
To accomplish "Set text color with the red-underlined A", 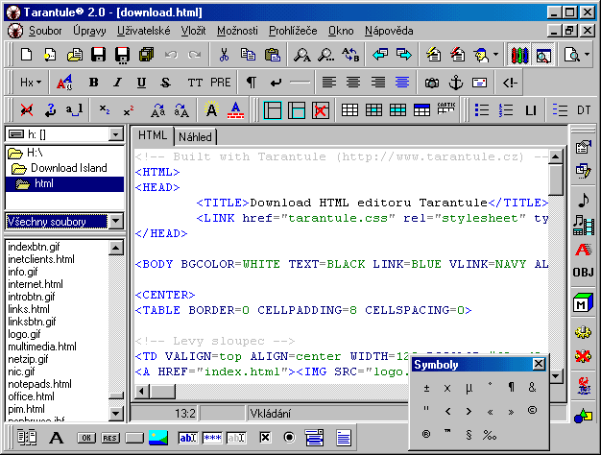I will click(x=235, y=110).
